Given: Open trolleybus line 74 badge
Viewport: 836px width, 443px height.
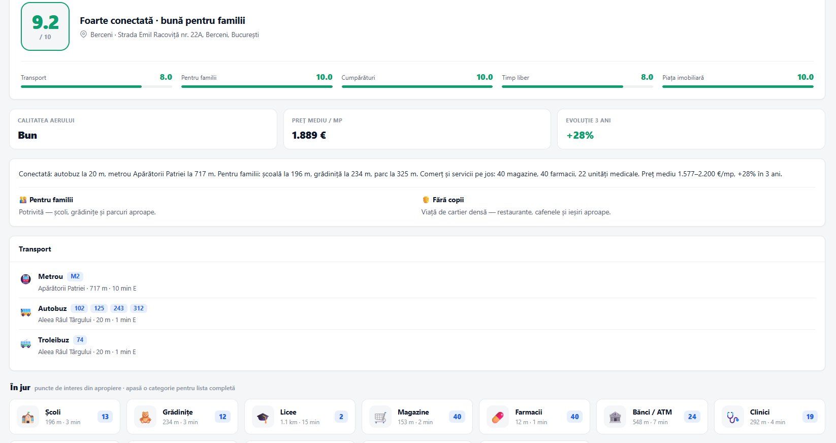Looking at the screenshot, I should pyautogui.click(x=80, y=340).
